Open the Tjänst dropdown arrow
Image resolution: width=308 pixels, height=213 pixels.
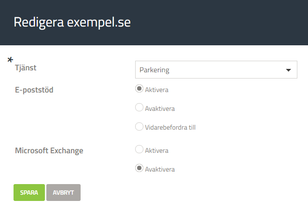pyautogui.click(x=288, y=70)
